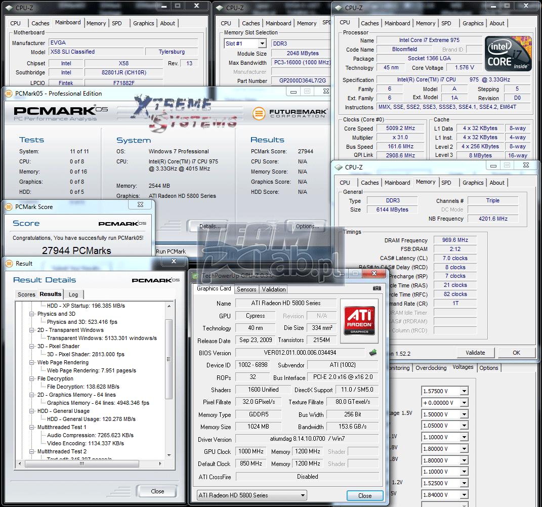The image size is (542, 507).
Task: Close the Result window with its X
Action: point(174,261)
